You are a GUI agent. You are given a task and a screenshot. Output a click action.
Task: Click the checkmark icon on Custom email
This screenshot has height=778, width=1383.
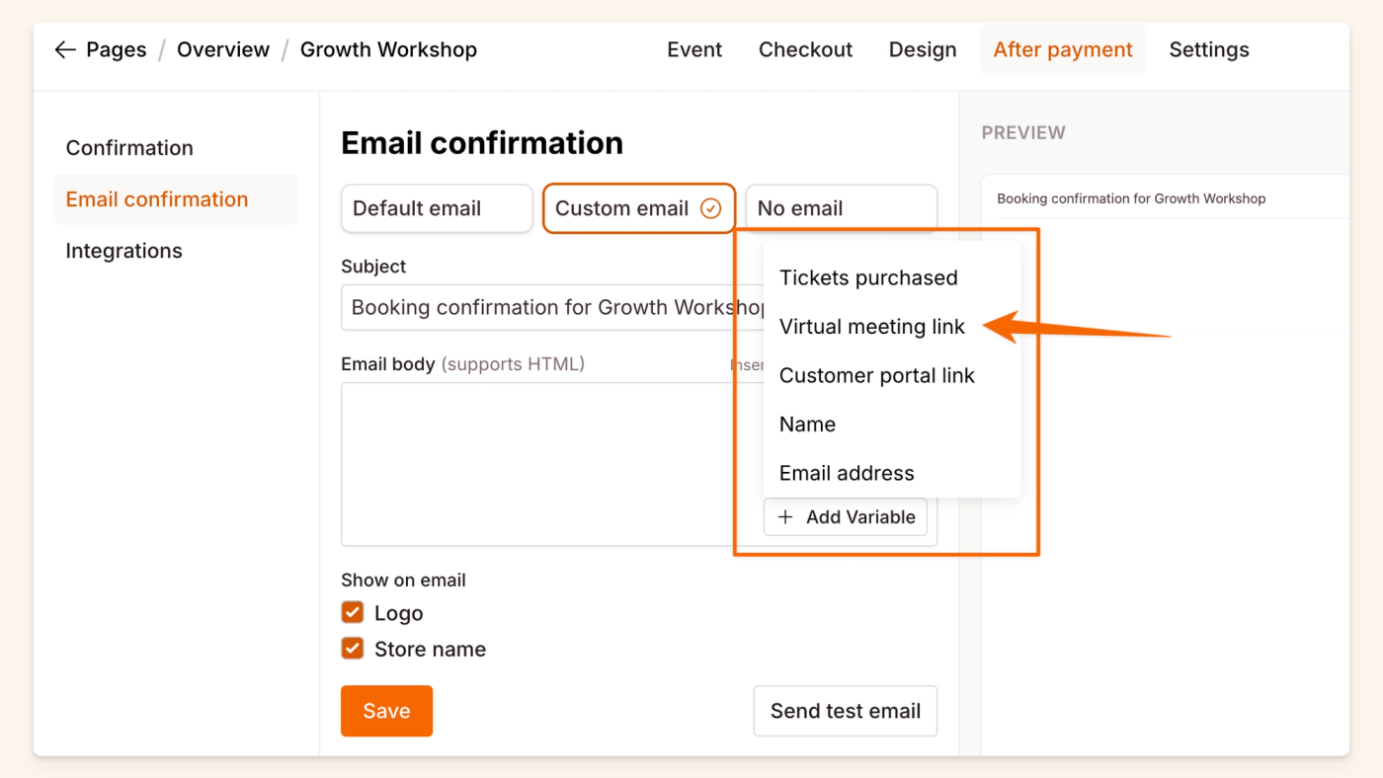click(x=710, y=208)
